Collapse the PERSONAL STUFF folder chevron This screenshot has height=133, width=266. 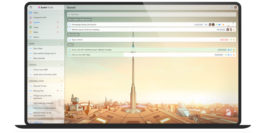(x=62, y=81)
